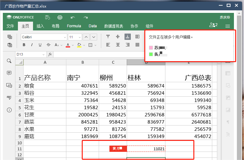Open image settings in right sidebar
This screenshot has width=244, height=160.
click(x=228, y=98)
